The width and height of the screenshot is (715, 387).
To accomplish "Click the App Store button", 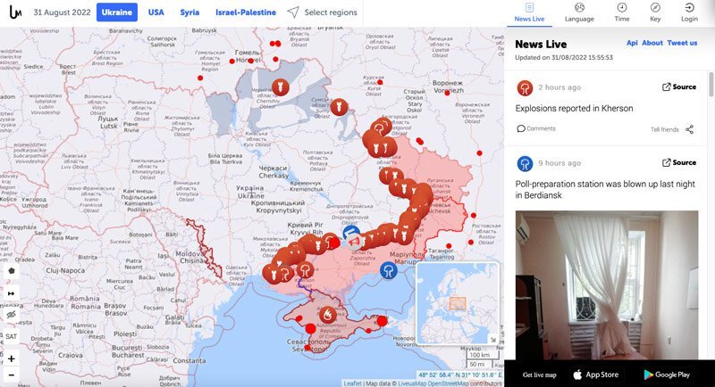I will coord(596,375).
